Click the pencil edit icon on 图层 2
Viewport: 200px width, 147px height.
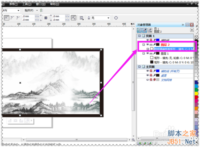154,45
